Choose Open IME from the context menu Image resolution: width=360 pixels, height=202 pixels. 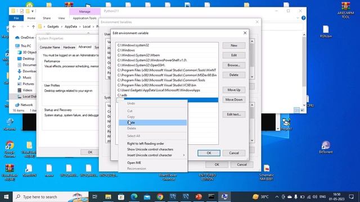[x=152, y=163]
